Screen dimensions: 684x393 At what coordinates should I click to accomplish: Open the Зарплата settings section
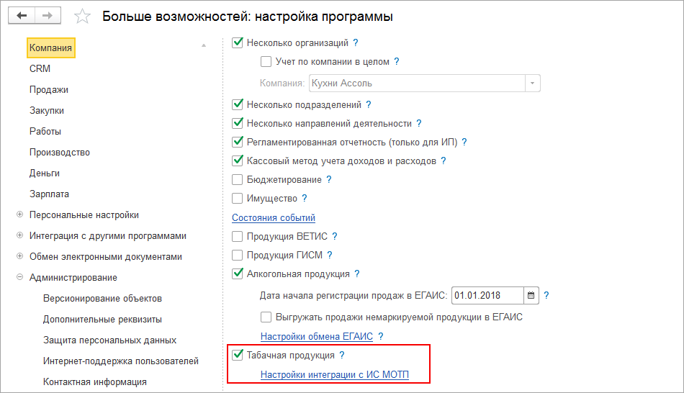click(x=49, y=194)
